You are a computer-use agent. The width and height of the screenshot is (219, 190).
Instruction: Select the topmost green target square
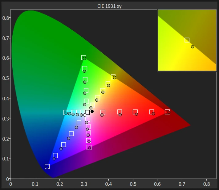tap(83, 58)
